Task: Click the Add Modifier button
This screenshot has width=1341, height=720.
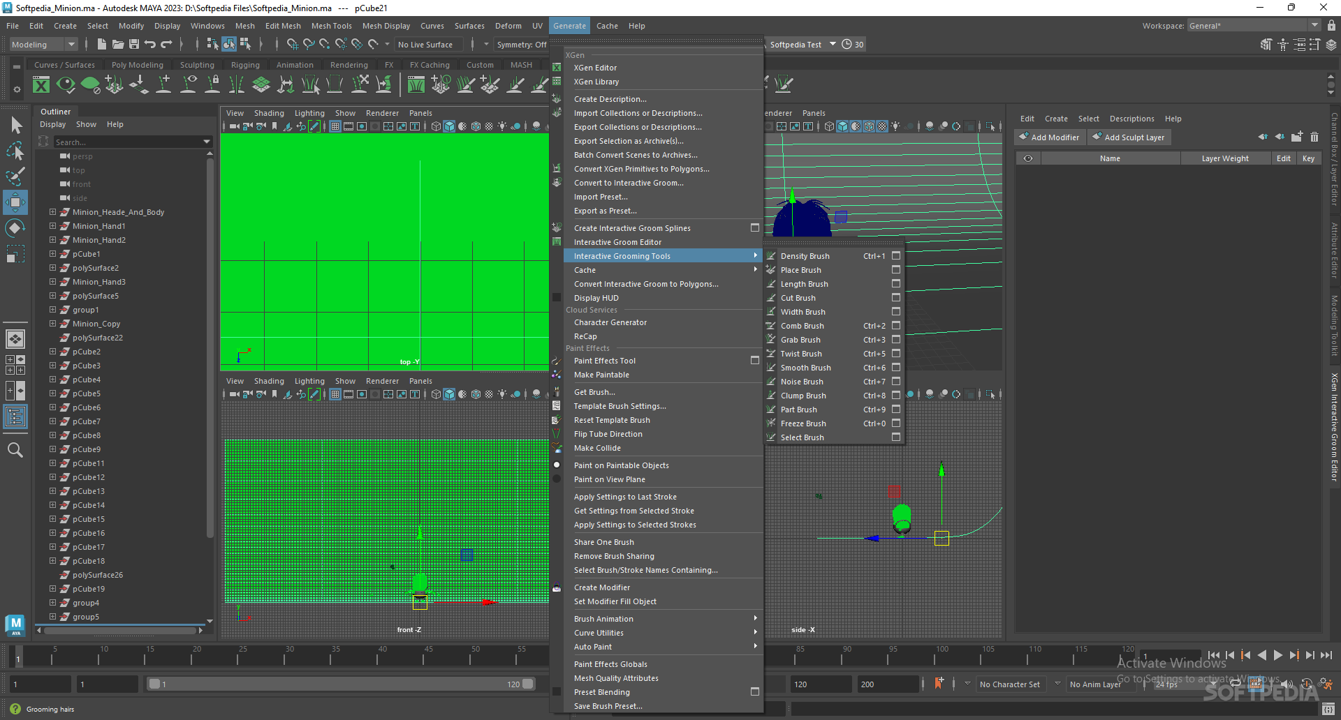Action: pyautogui.click(x=1049, y=137)
